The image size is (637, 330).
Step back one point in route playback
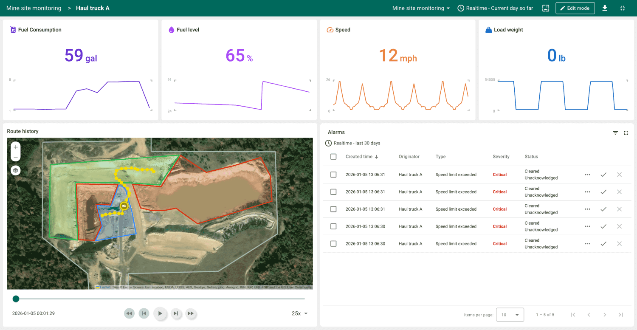[x=144, y=313]
